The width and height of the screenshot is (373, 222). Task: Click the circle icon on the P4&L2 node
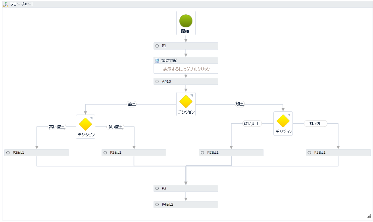(157, 205)
